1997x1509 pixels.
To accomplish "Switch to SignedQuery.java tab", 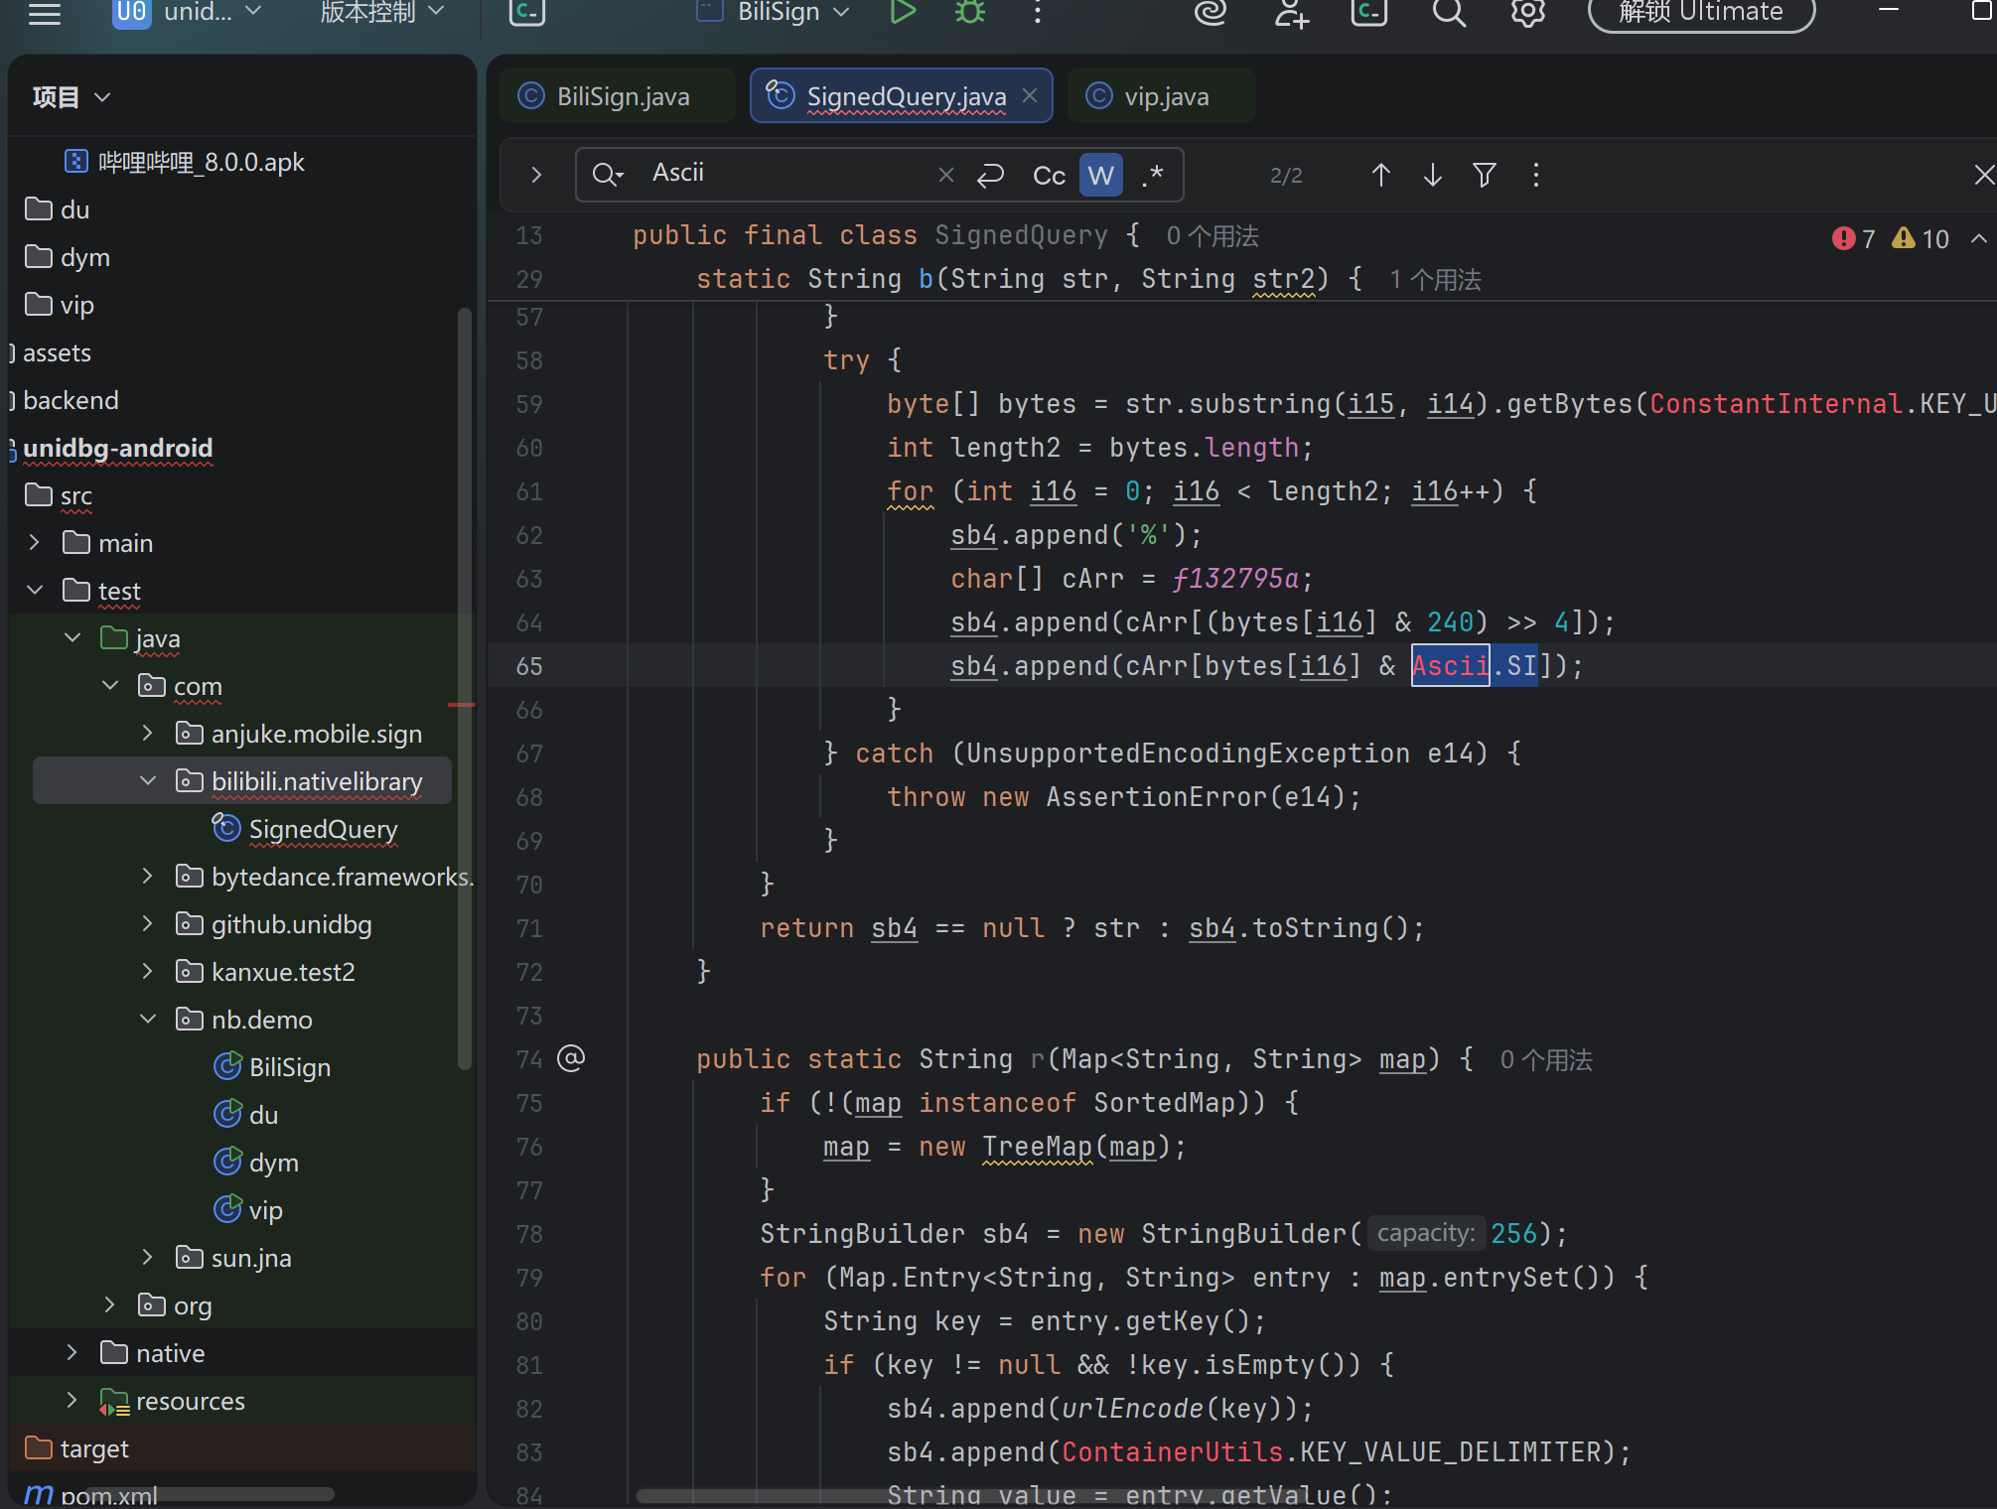I will 901,96.
